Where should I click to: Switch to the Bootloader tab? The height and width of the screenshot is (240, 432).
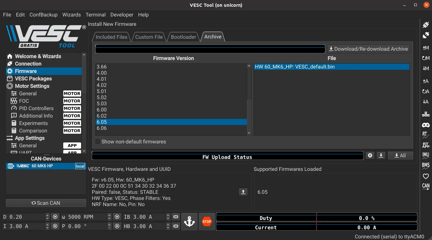183,37
